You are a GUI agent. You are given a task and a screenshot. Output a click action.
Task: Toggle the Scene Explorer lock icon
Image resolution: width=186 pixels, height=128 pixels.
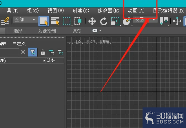point(43,52)
